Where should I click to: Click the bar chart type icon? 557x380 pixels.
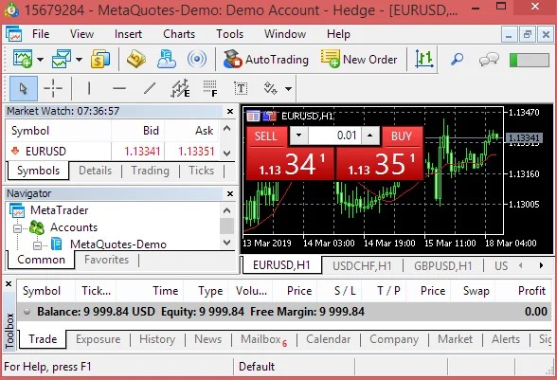(x=424, y=59)
